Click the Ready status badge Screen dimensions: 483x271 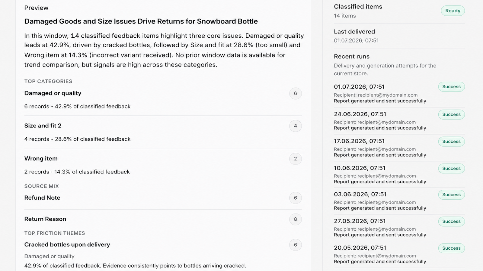tap(453, 11)
